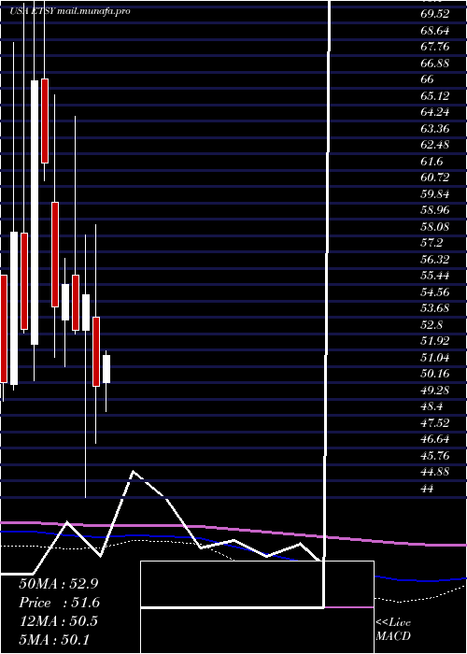Click the 66.88 price axis label

tap(435, 63)
